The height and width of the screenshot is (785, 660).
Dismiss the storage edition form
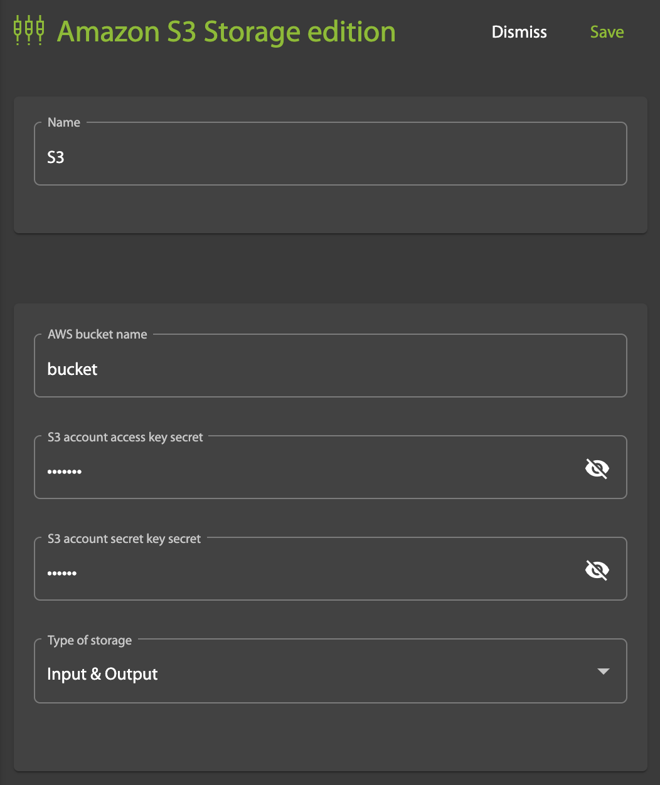pos(519,32)
